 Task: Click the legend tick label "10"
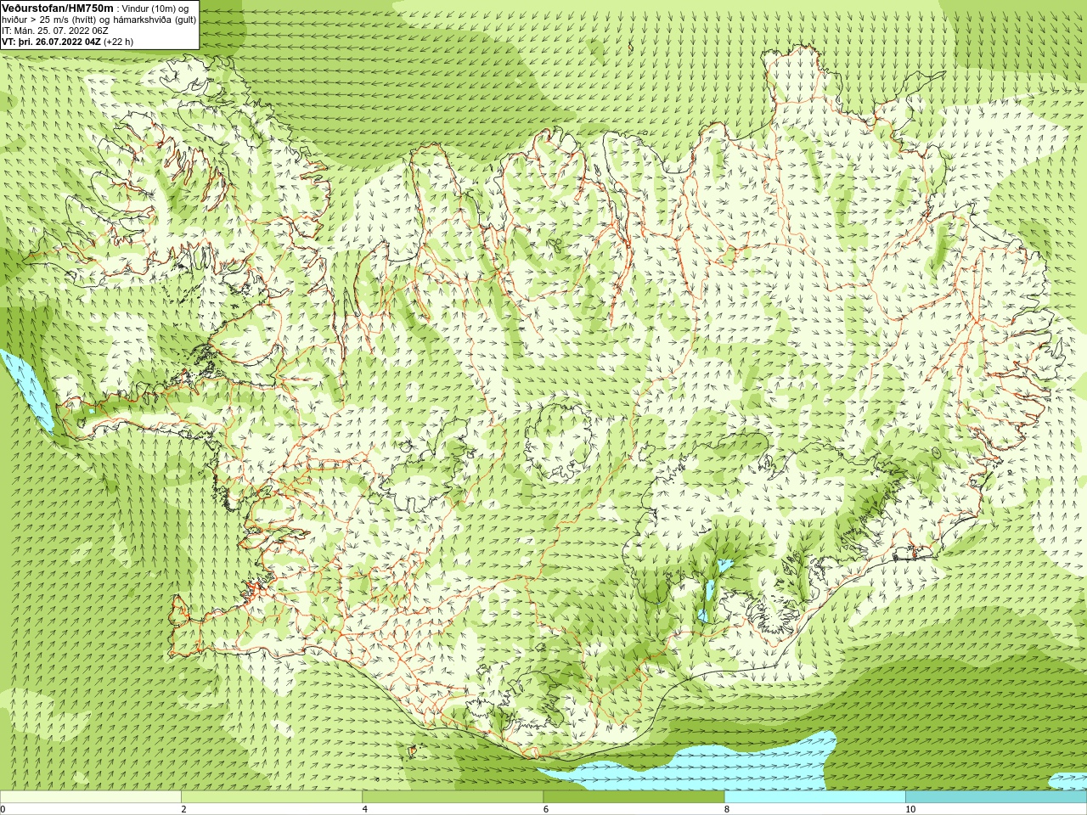tap(910, 809)
